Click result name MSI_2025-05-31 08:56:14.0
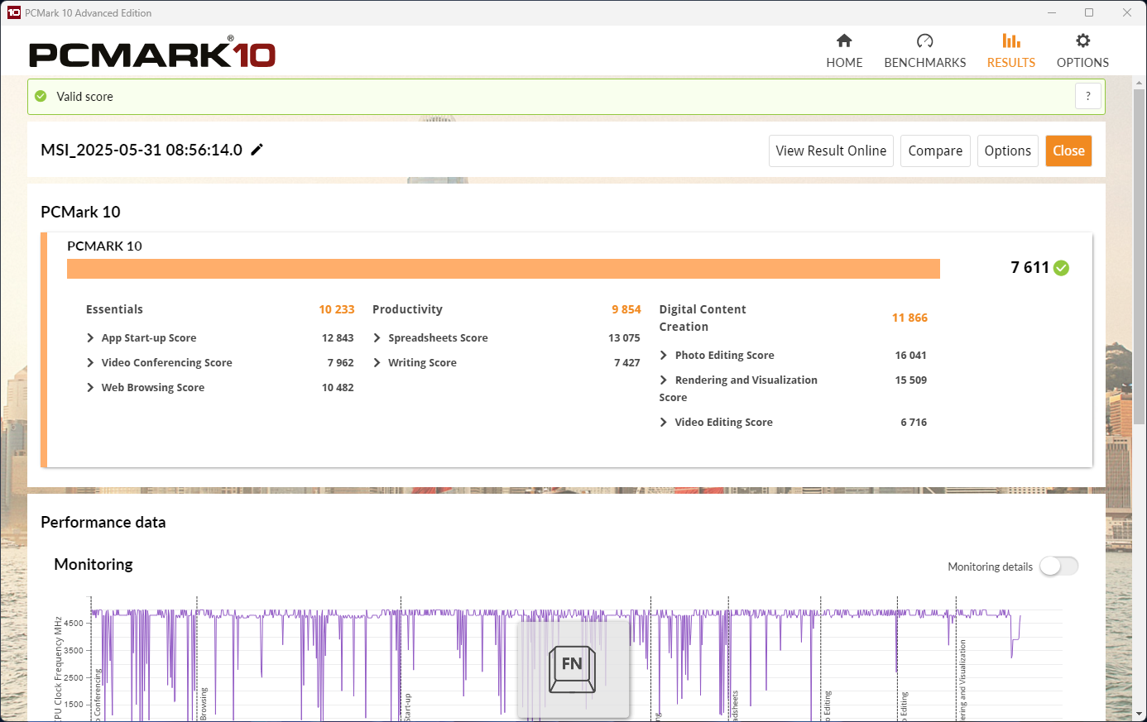1147x722 pixels. click(x=142, y=150)
